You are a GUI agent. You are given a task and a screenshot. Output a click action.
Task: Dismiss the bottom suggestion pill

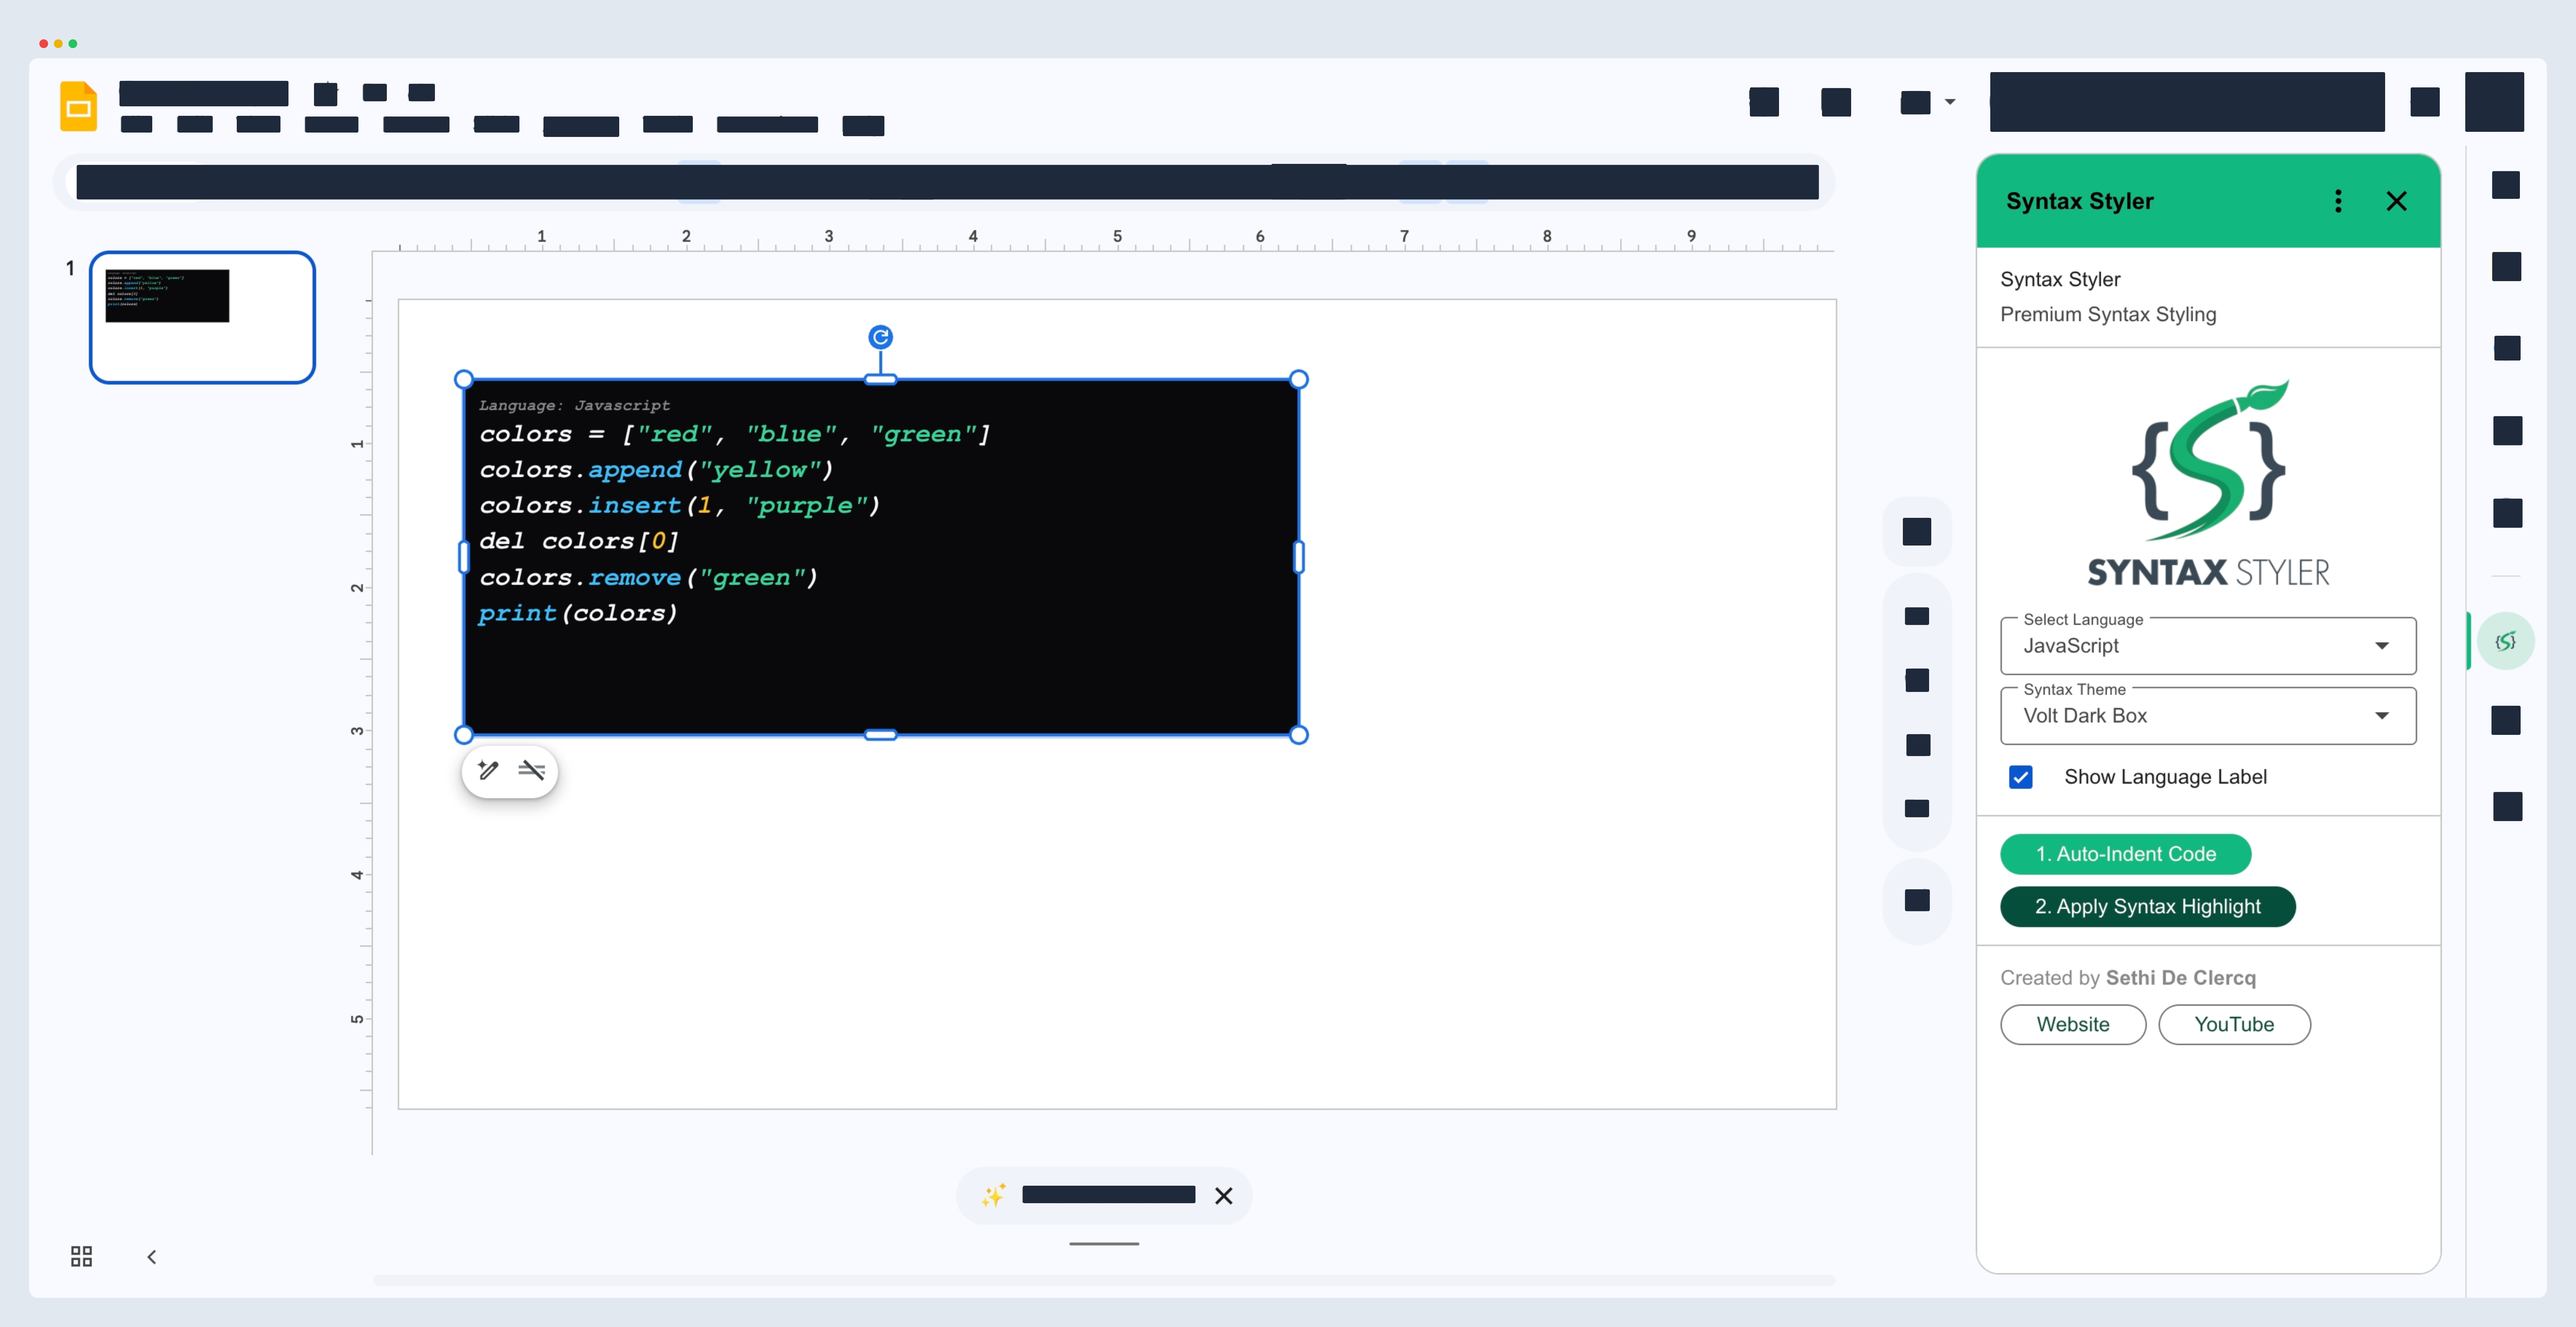click(1223, 1195)
